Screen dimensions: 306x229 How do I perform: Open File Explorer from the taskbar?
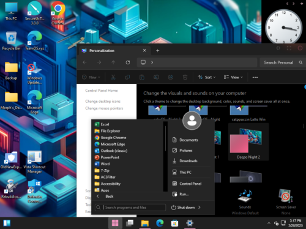click(x=145, y=223)
